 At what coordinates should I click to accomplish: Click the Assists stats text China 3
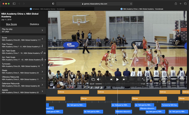coord(10,93)
